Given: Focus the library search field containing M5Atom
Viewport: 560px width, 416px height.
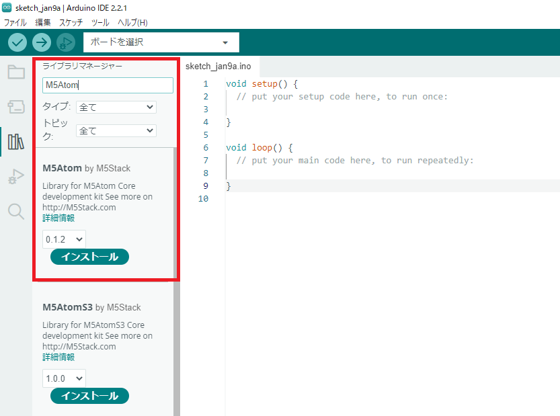Looking at the screenshot, I should click(108, 85).
